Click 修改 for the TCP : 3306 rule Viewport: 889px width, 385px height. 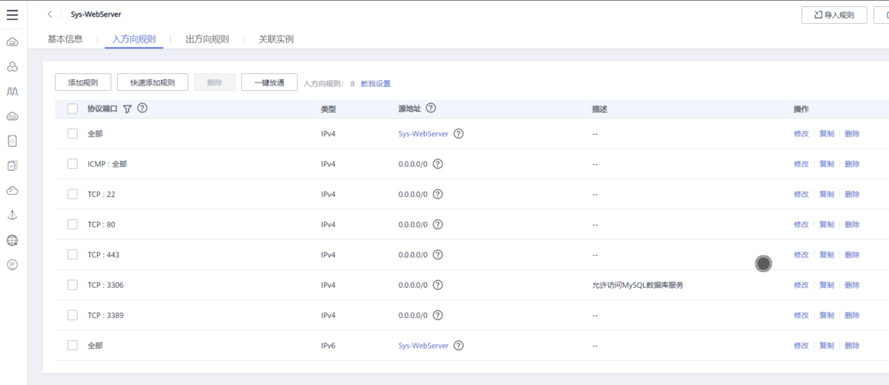[801, 285]
